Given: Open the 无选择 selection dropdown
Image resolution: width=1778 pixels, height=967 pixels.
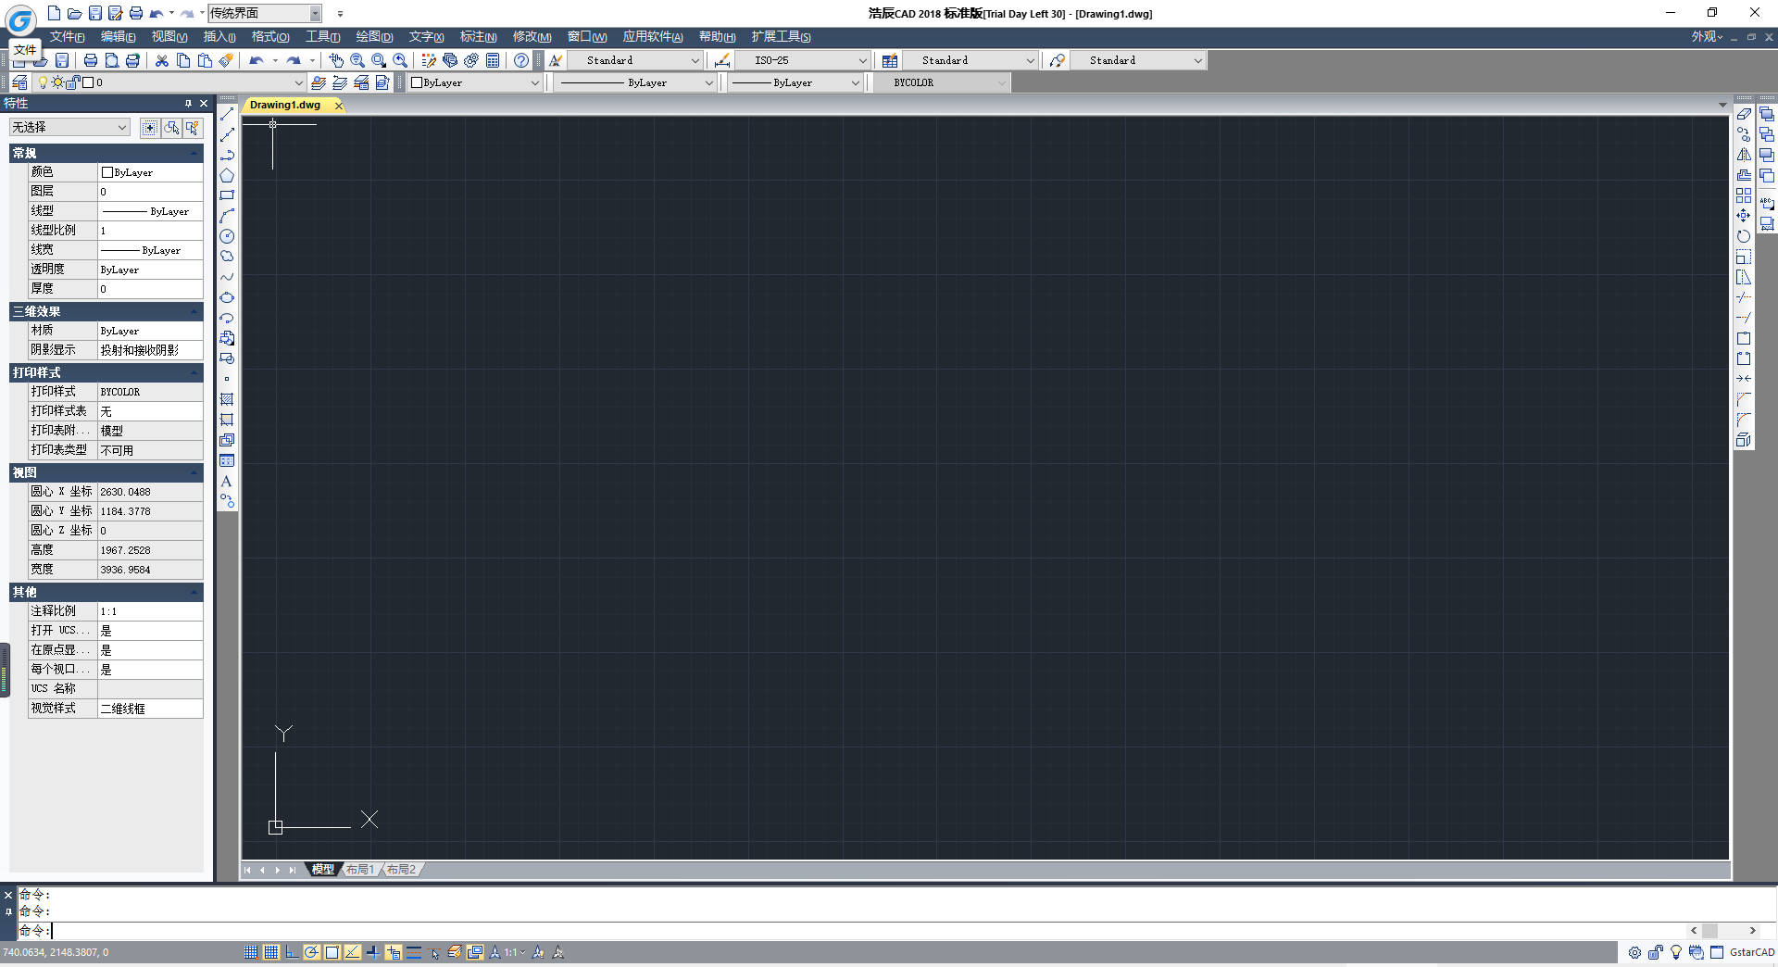Looking at the screenshot, I should click(x=69, y=127).
